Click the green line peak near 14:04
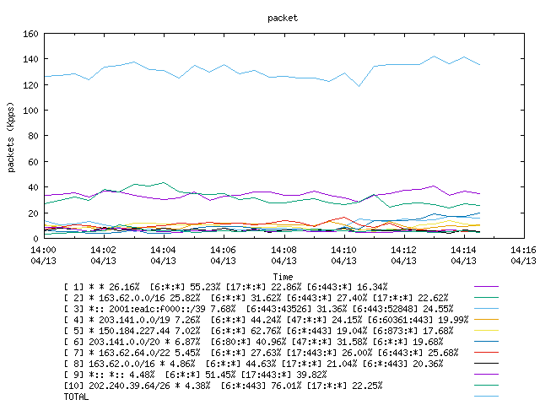Viewport: 540px width, 405px height. click(163, 183)
